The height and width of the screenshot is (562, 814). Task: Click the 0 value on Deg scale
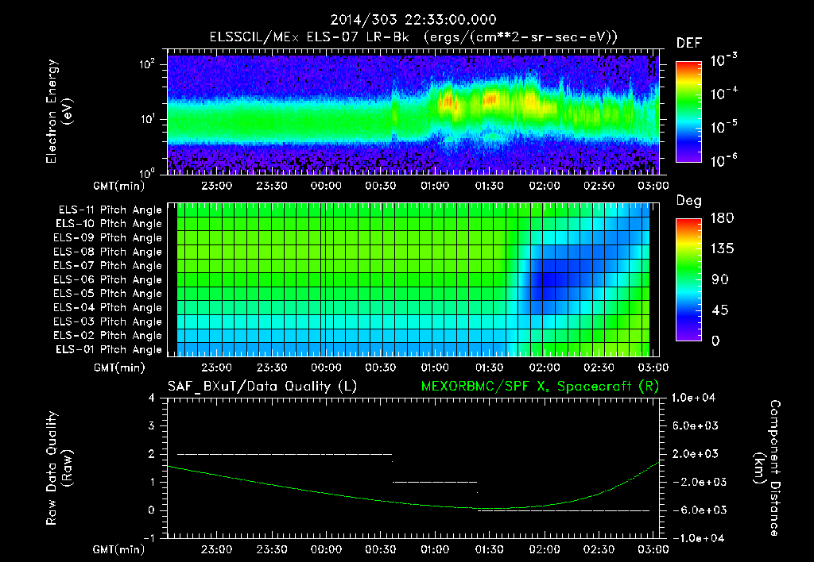click(x=715, y=341)
